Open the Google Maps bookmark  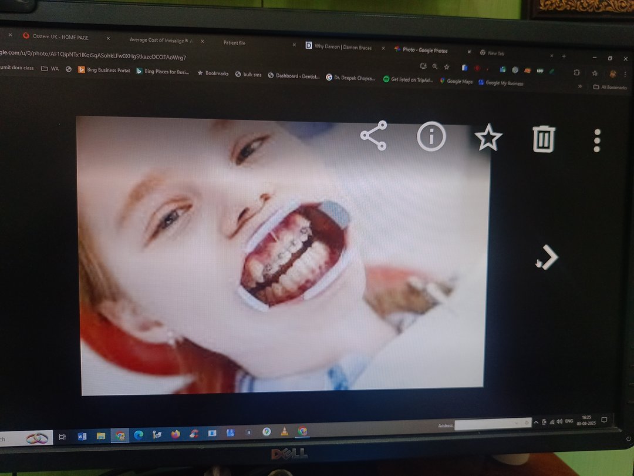pyautogui.click(x=456, y=81)
